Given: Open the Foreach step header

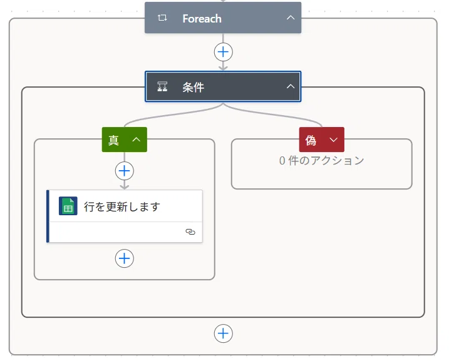Looking at the screenshot, I should pos(223,18).
